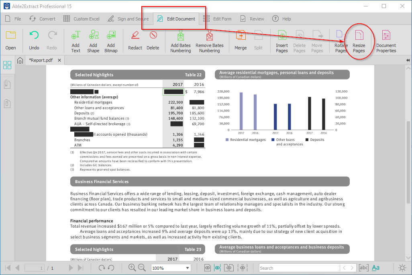
Task: Go to the home start tab
Action: click(x=20, y=61)
